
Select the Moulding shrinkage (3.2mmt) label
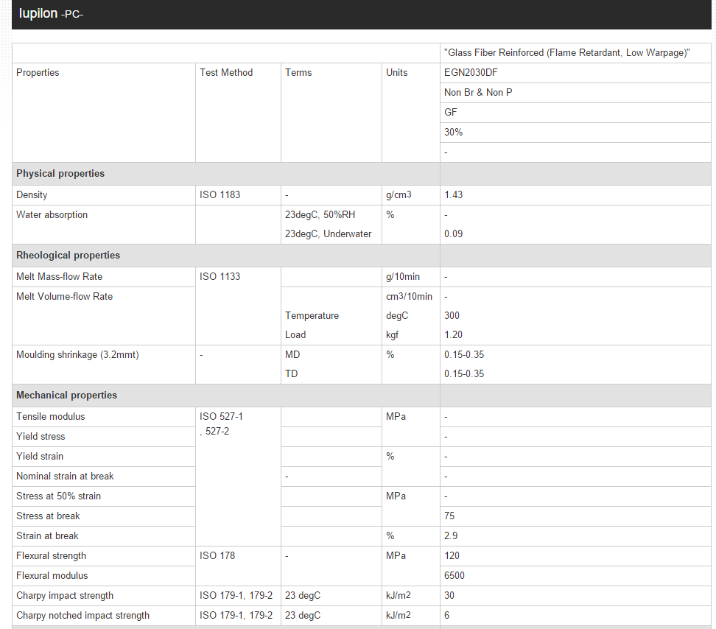(77, 355)
